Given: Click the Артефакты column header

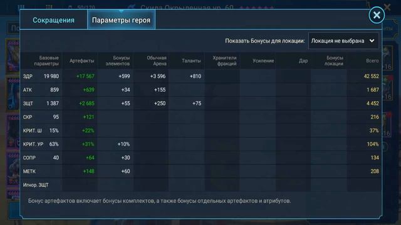Looking at the screenshot, I should [x=81, y=61].
